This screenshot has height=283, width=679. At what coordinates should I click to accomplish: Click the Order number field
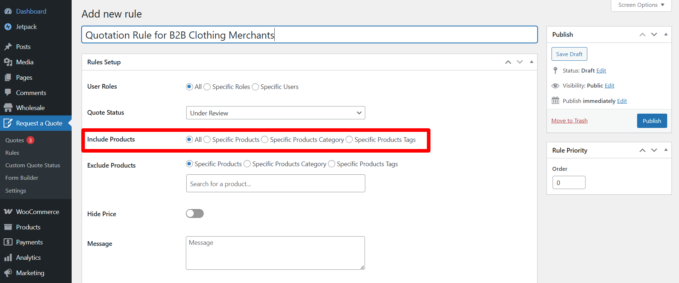[x=569, y=183]
